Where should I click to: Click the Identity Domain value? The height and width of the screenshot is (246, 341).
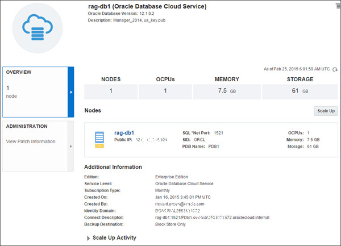[x=177, y=211]
